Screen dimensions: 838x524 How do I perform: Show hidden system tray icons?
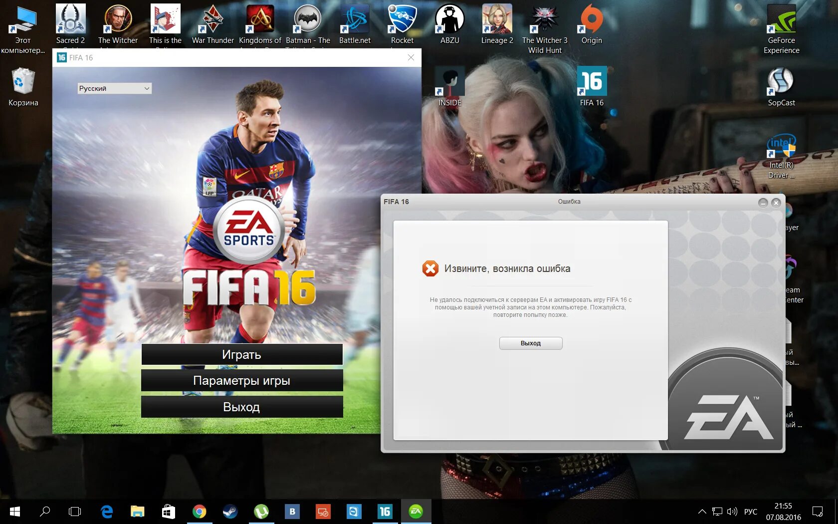702,512
